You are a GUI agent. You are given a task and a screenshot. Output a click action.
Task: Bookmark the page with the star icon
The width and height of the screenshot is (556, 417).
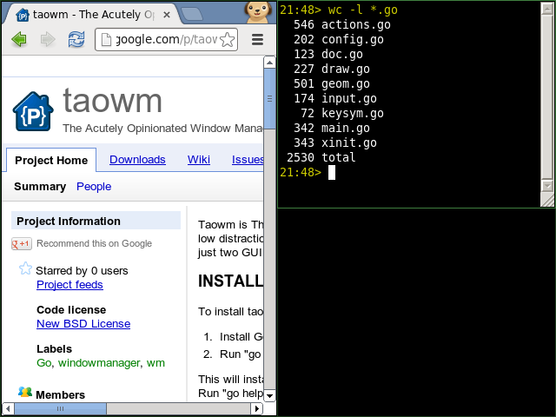click(x=227, y=39)
